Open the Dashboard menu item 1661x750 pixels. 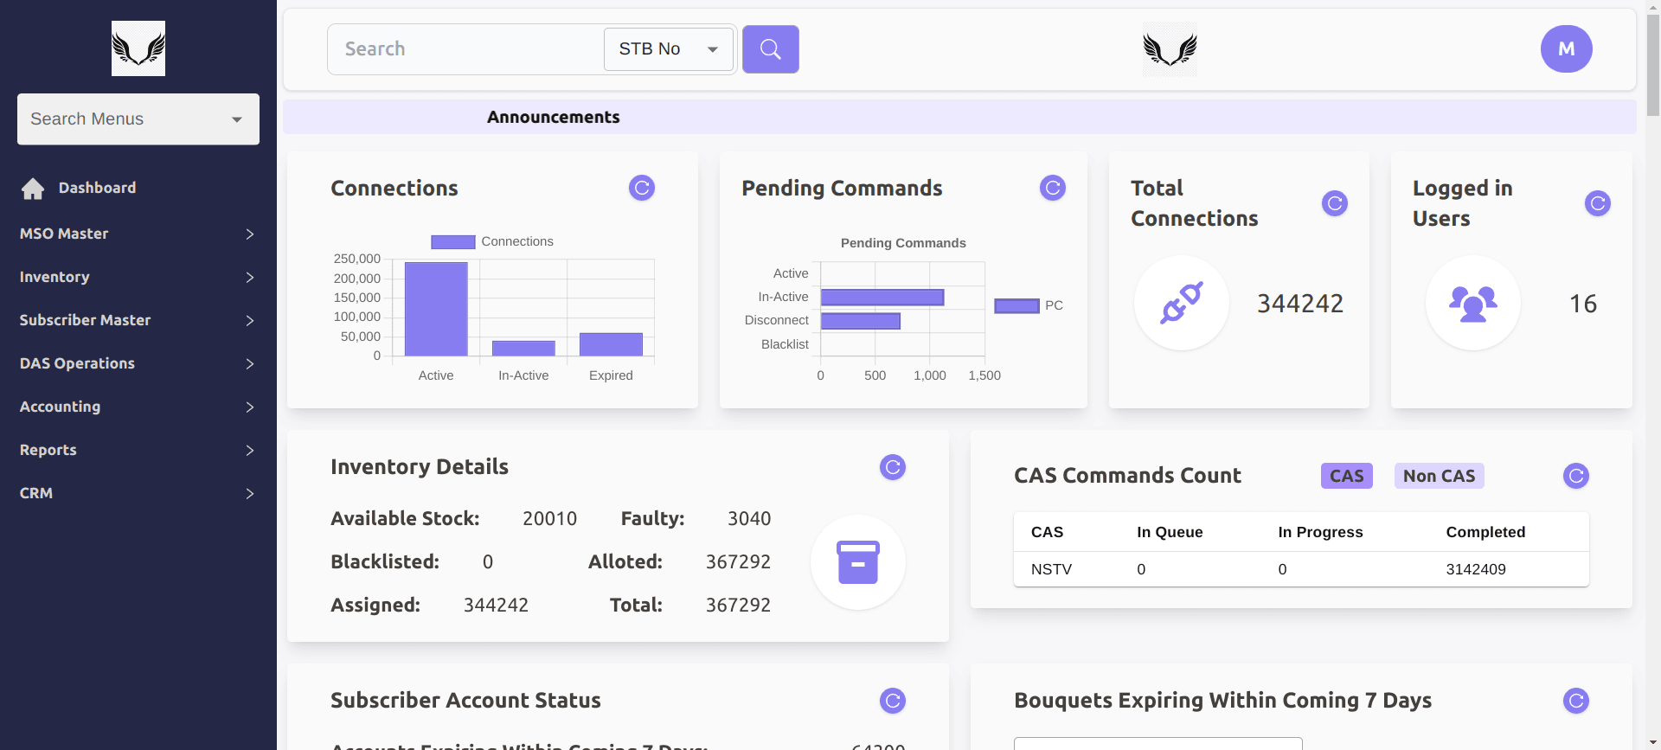click(97, 188)
